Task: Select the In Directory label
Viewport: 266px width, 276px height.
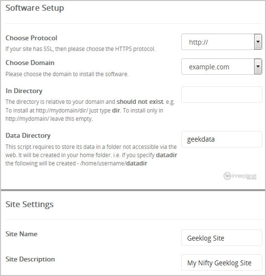Action: point(24,91)
